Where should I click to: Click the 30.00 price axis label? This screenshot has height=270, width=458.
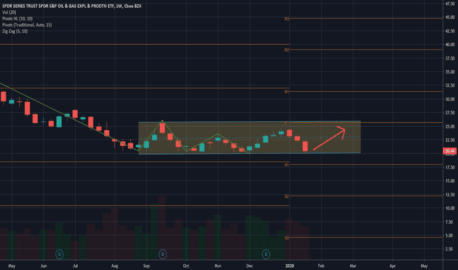pos(450,99)
